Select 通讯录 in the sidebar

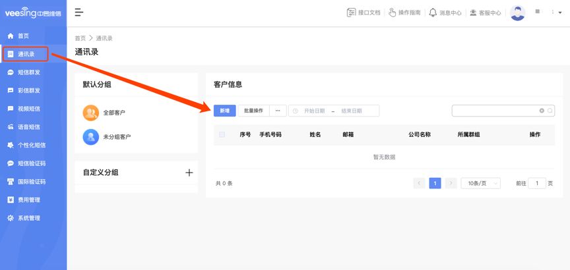tap(26, 54)
